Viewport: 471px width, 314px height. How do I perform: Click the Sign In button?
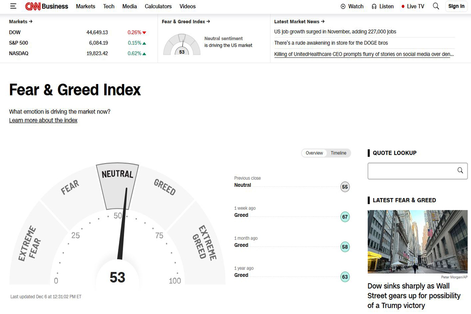coord(456,6)
